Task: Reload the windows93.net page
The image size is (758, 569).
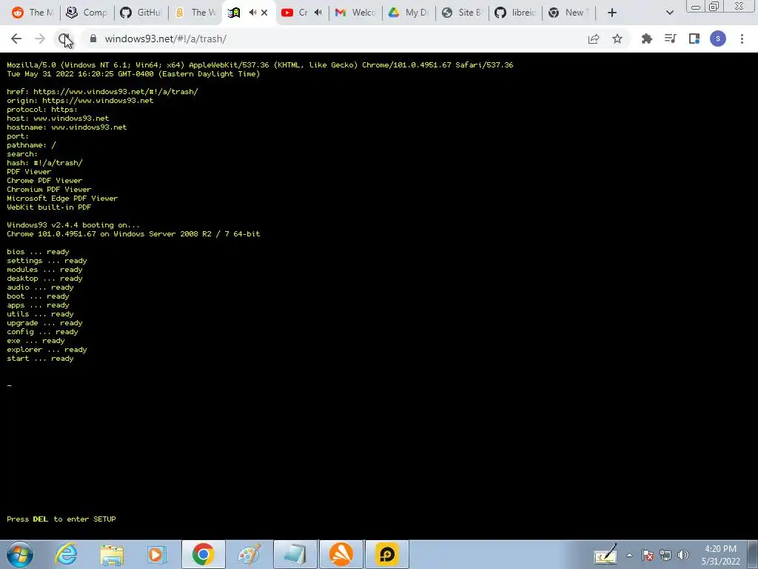Action: [x=64, y=39]
